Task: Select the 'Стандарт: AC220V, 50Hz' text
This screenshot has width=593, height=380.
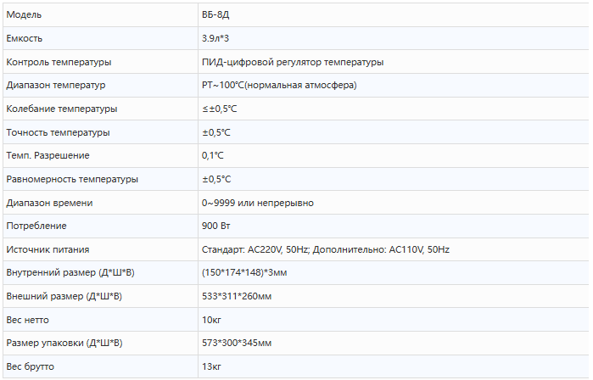Action: coord(255,249)
